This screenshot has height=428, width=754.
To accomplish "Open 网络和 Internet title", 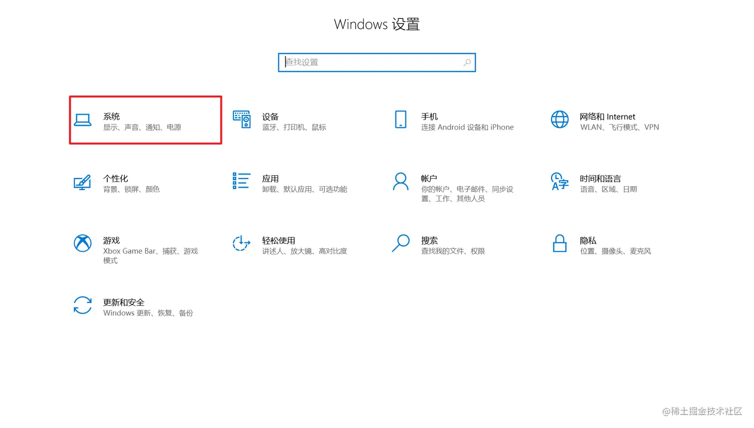I will 607,116.
